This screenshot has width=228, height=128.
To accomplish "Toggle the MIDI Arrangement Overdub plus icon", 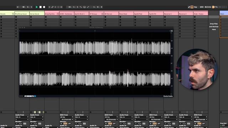I will [x=50, y=7].
